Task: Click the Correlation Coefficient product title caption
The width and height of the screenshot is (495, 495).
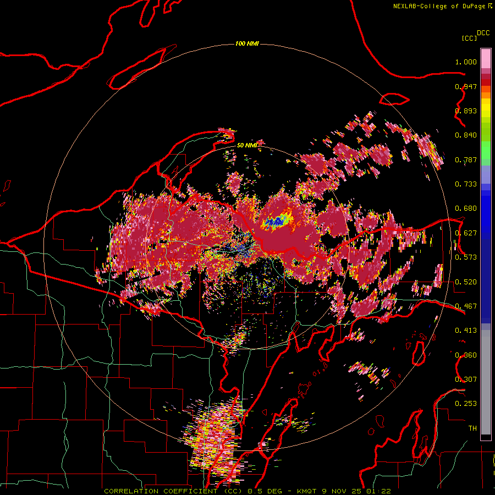Action: 247,491
